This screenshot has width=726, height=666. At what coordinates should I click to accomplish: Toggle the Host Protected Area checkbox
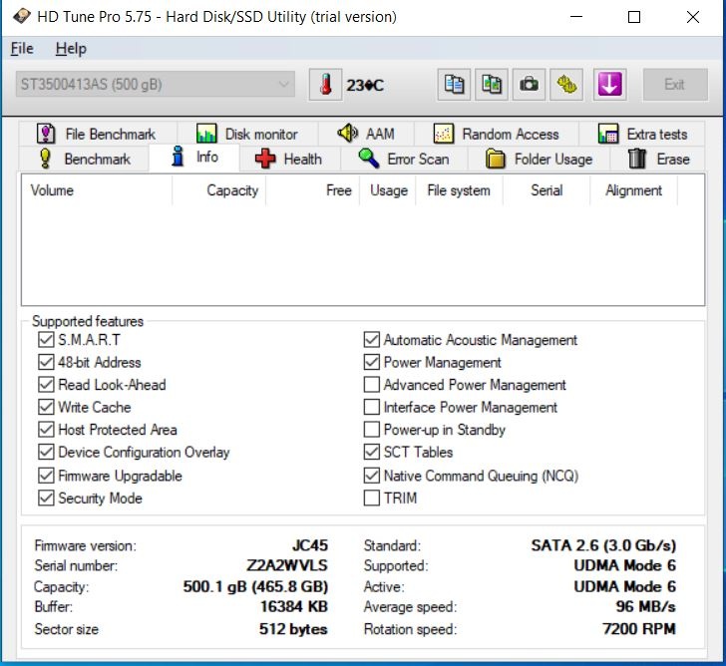tap(46, 430)
